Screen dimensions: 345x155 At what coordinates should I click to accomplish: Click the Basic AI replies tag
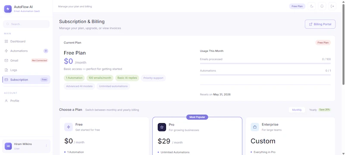point(127,78)
